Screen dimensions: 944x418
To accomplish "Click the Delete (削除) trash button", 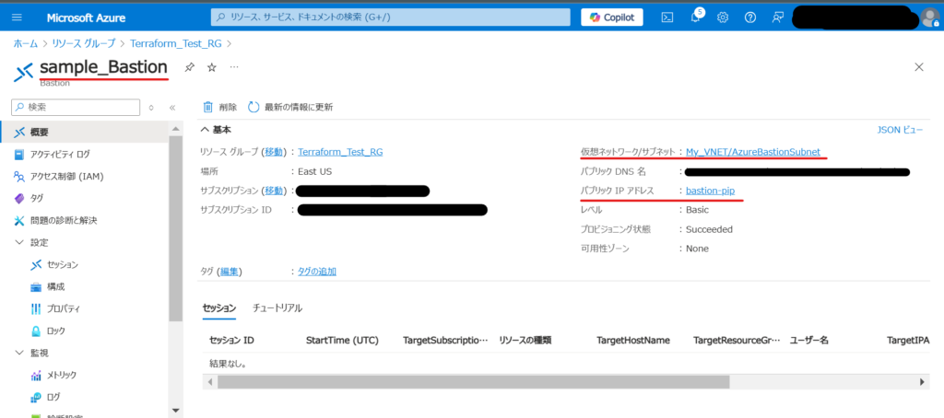I will [x=219, y=107].
